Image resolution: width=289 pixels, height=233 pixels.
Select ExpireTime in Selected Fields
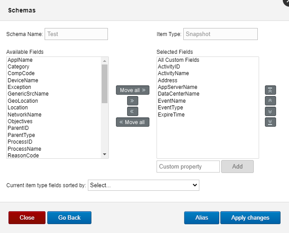click(171, 114)
